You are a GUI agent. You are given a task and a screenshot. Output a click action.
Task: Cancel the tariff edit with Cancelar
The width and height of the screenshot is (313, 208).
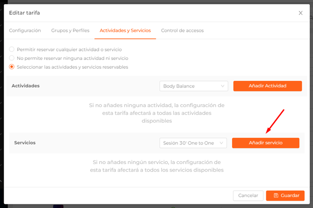pyautogui.click(x=248, y=195)
